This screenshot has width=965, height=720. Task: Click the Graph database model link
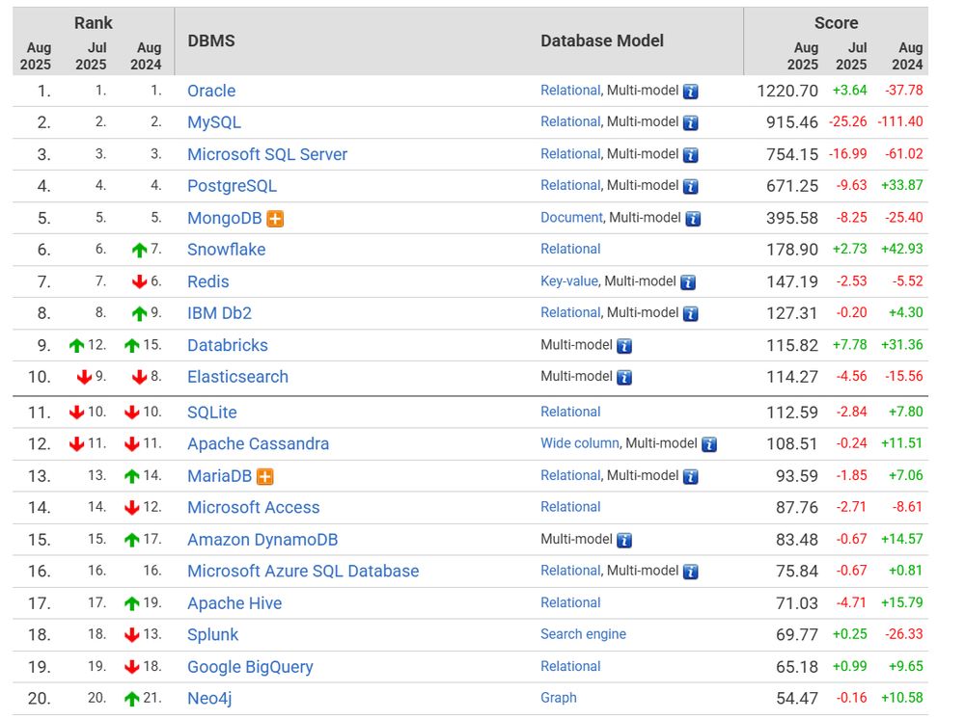[558, 698]
